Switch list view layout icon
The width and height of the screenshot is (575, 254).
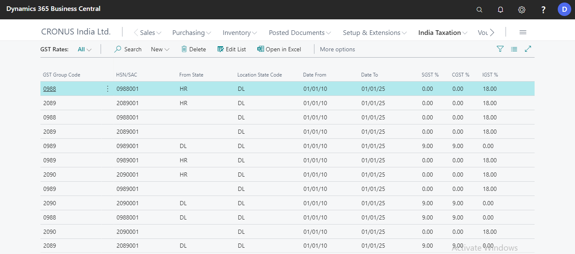(514, 49)
